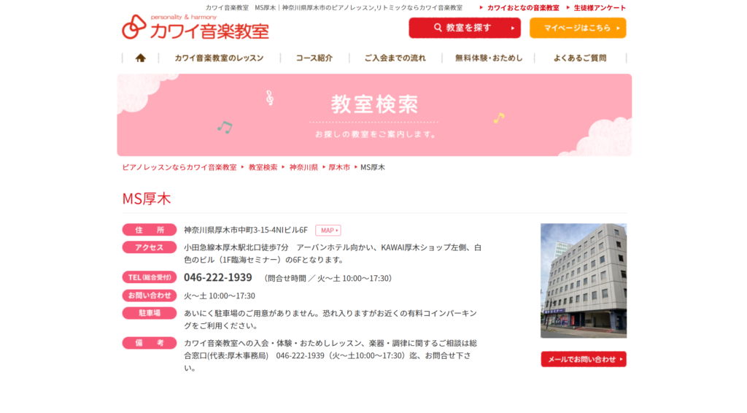Screen dimensions: 747x413
Task: Open 無料体験・おためし menu item
Action: coord(489,58)
